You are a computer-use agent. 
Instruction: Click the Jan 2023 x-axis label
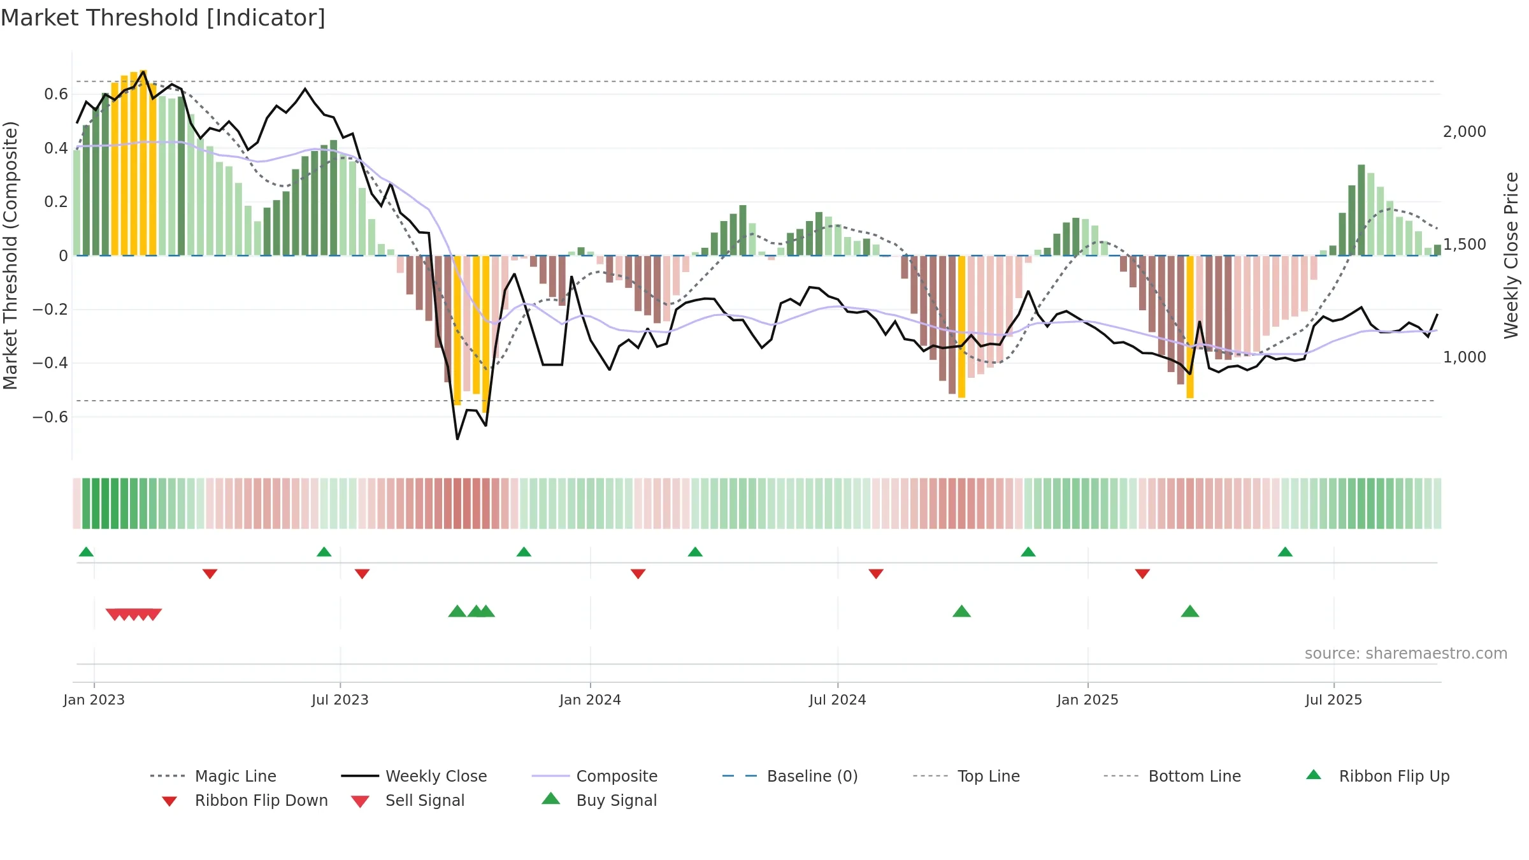(x=94, y=699)
